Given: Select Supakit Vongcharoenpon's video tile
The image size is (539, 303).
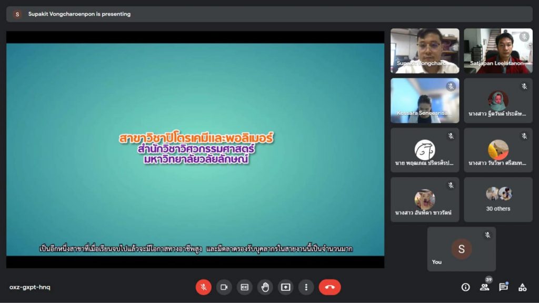Looking at the screenshot, I should tap(424, 50).
